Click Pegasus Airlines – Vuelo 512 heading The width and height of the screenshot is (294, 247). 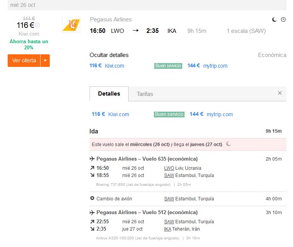click(147, 212)
